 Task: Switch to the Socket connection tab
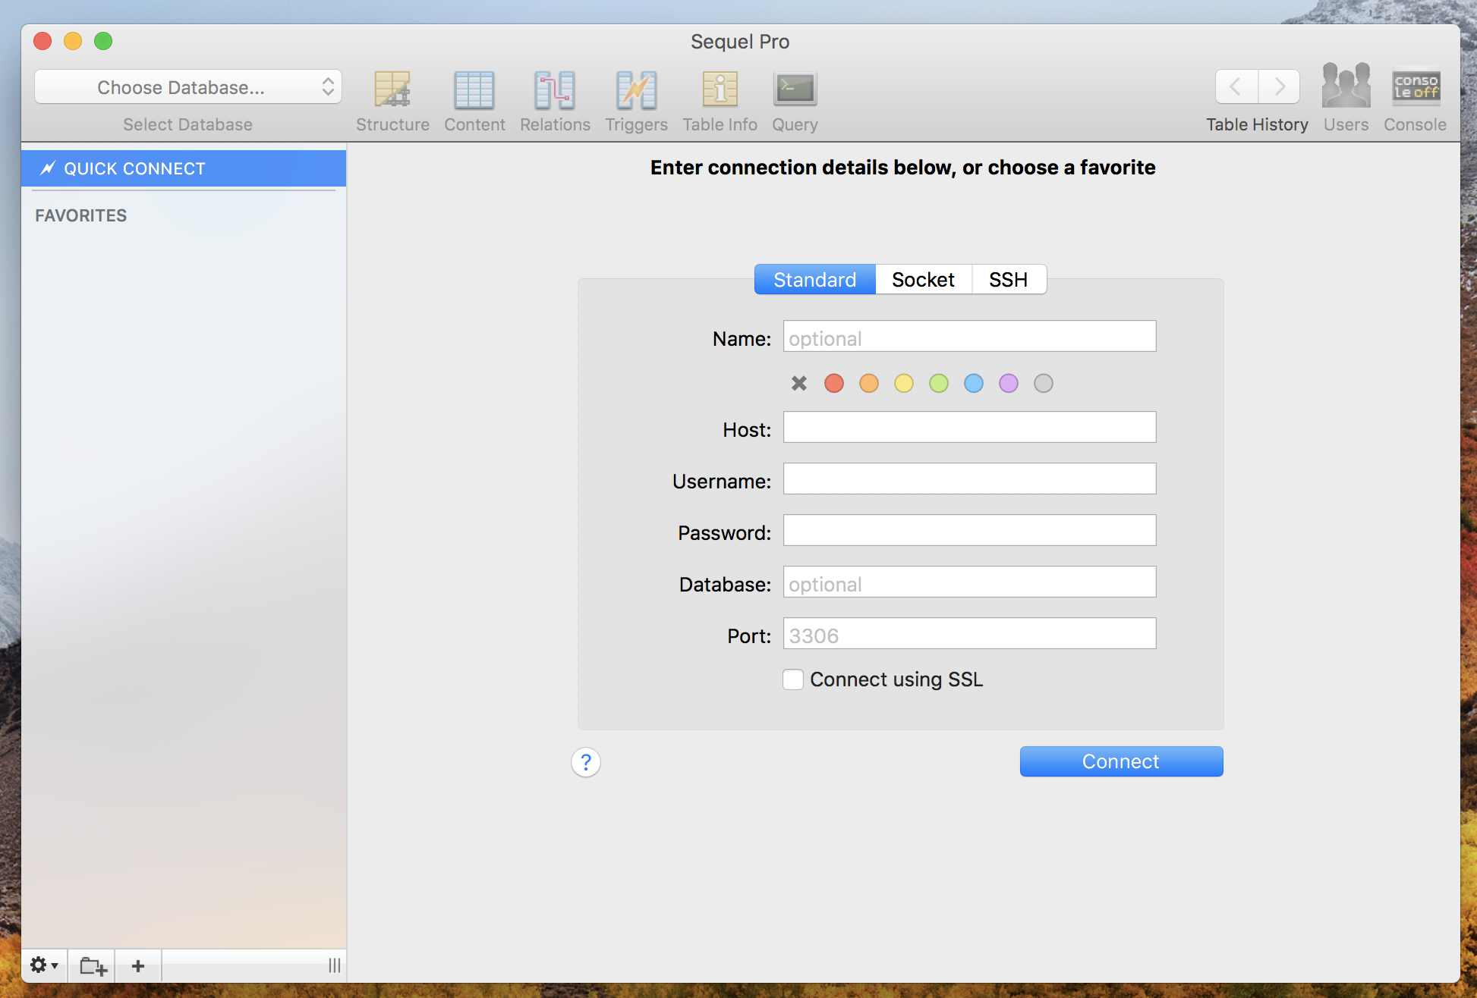(x=923, y=280)
